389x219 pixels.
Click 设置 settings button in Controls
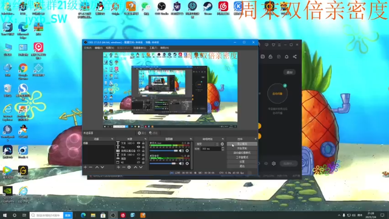tap(242, 162)
